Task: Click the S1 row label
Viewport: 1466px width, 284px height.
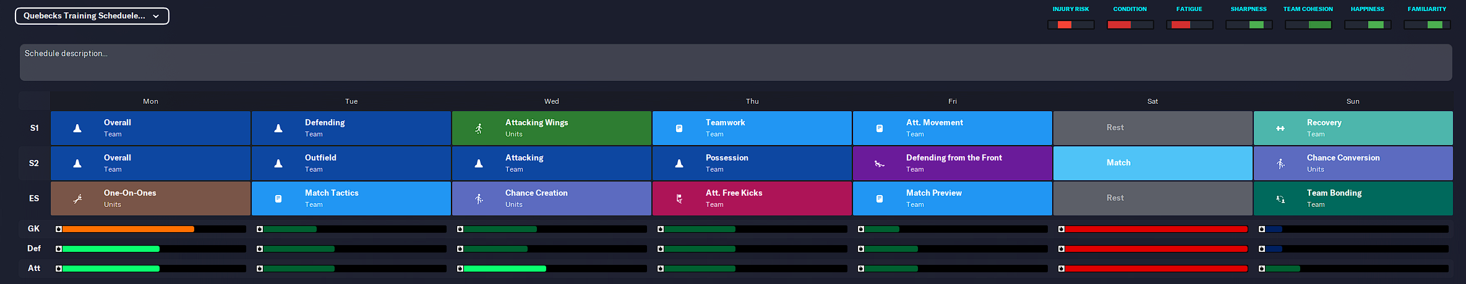Action: point(35,128)
